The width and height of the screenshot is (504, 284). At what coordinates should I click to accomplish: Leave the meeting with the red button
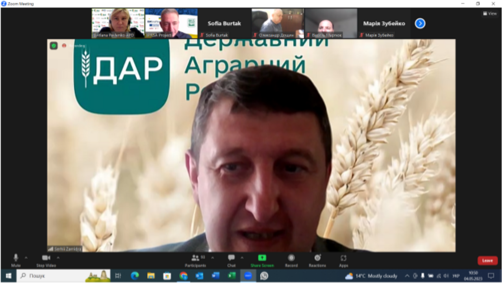487,260
